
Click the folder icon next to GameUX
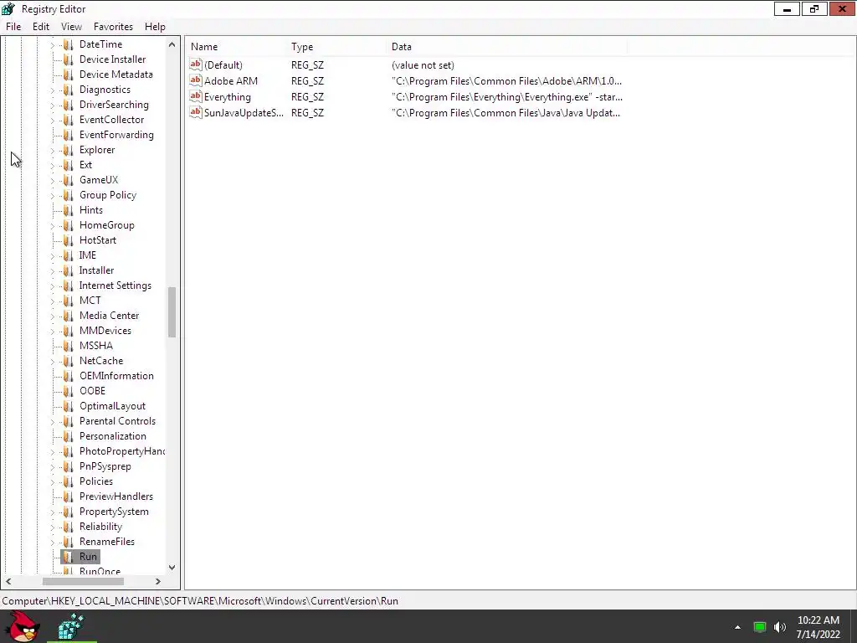tap(69, 180)
